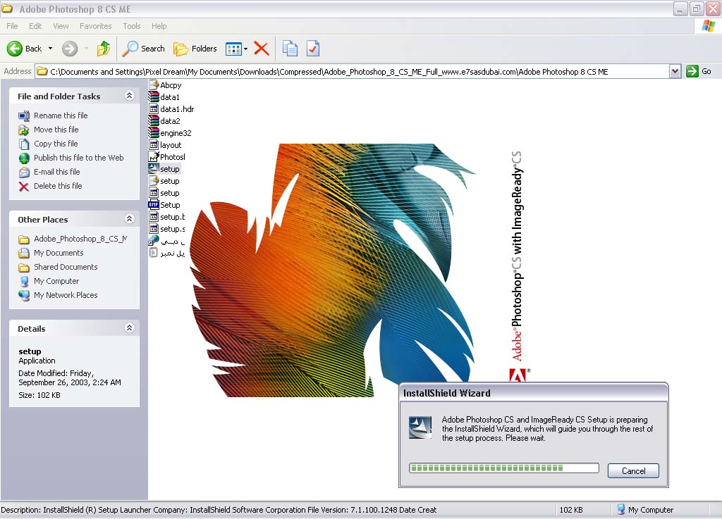Toggle the Folders pane button
The width and height of the screenshot is (722, 519).
tap(195, 49)
